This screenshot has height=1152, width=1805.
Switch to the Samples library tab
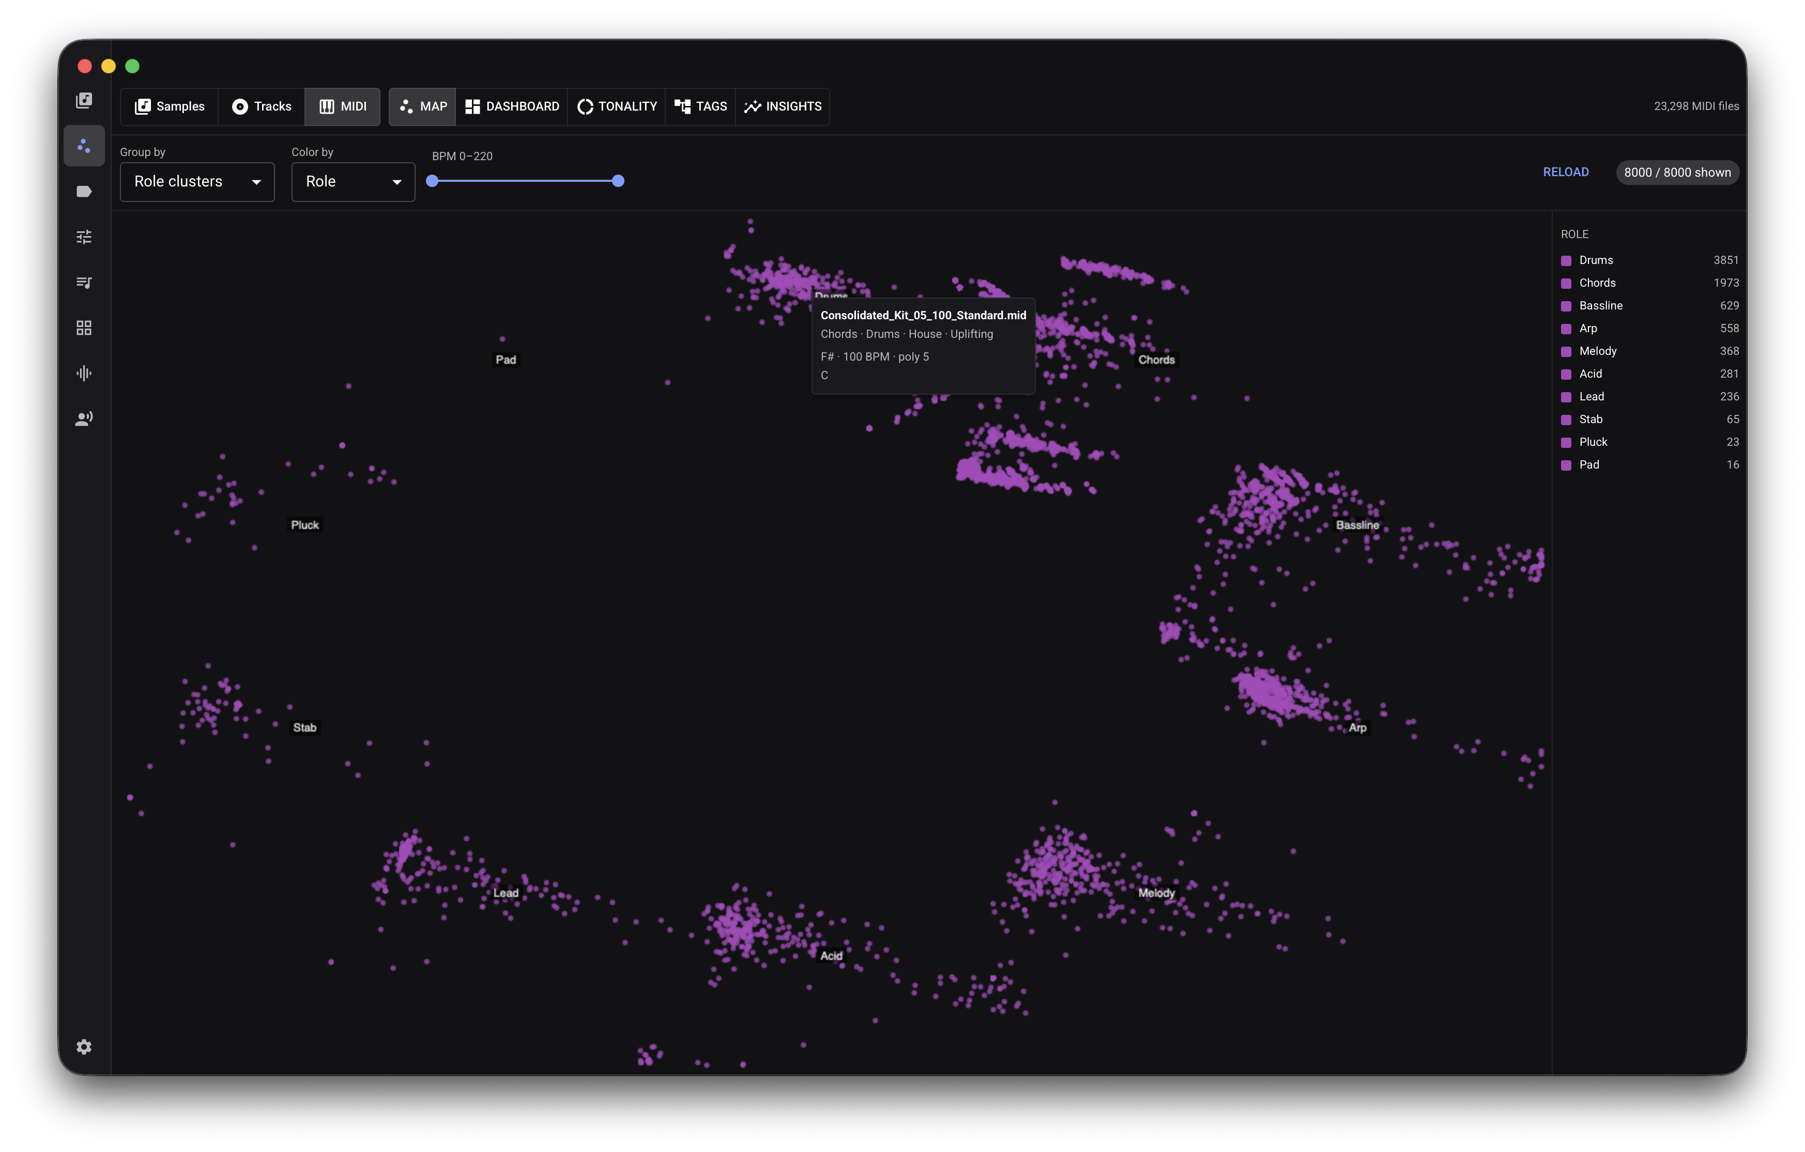coord(170,106)
